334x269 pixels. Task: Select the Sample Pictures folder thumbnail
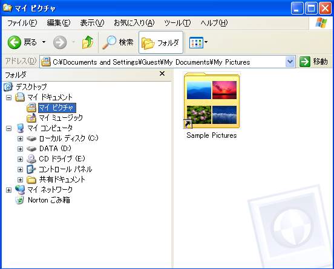(212, 100)
